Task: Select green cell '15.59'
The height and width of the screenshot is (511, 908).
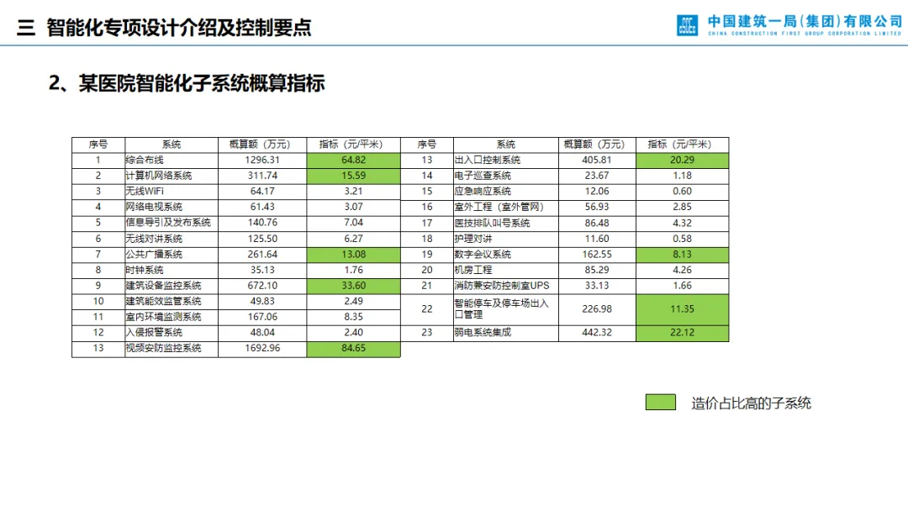Action: pyautogui.click(x=353, y=176)
